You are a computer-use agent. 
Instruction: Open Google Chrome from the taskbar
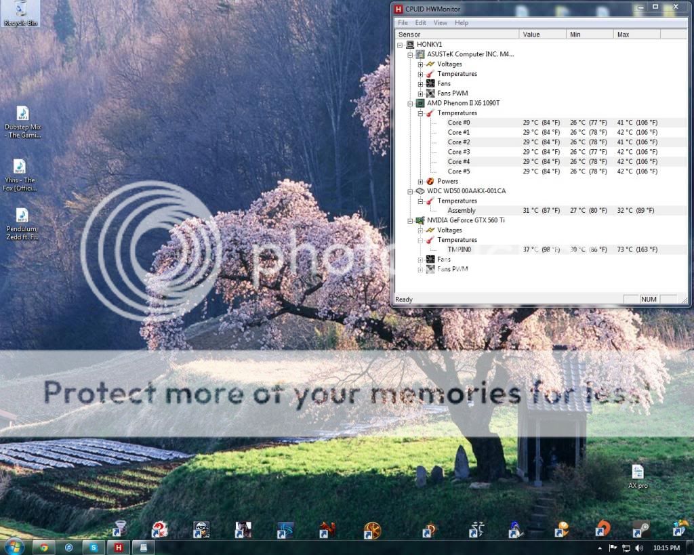[x=44, y=548]
